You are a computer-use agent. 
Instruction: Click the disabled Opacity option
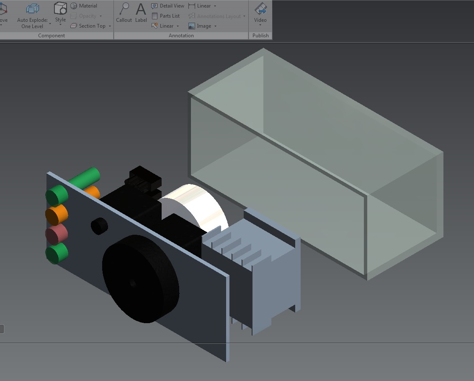[x=83, y=16]
